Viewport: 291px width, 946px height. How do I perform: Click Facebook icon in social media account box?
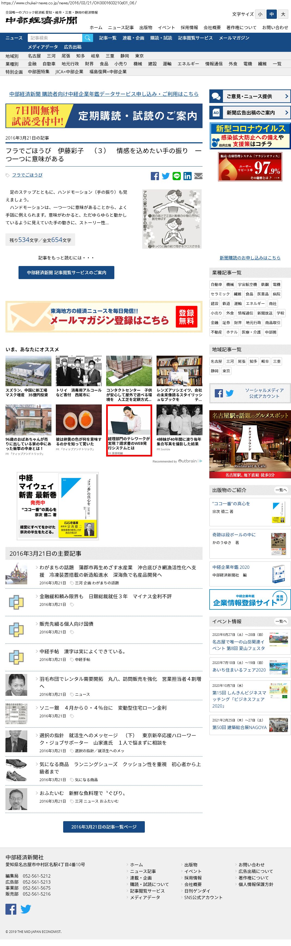coord(219,393)
